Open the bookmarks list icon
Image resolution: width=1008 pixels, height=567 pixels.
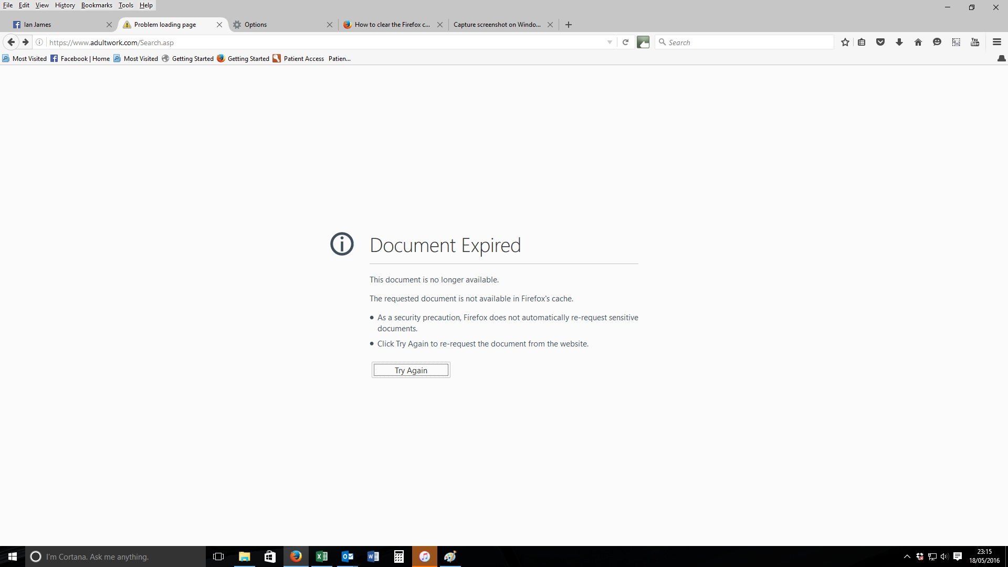pos(862,42)
